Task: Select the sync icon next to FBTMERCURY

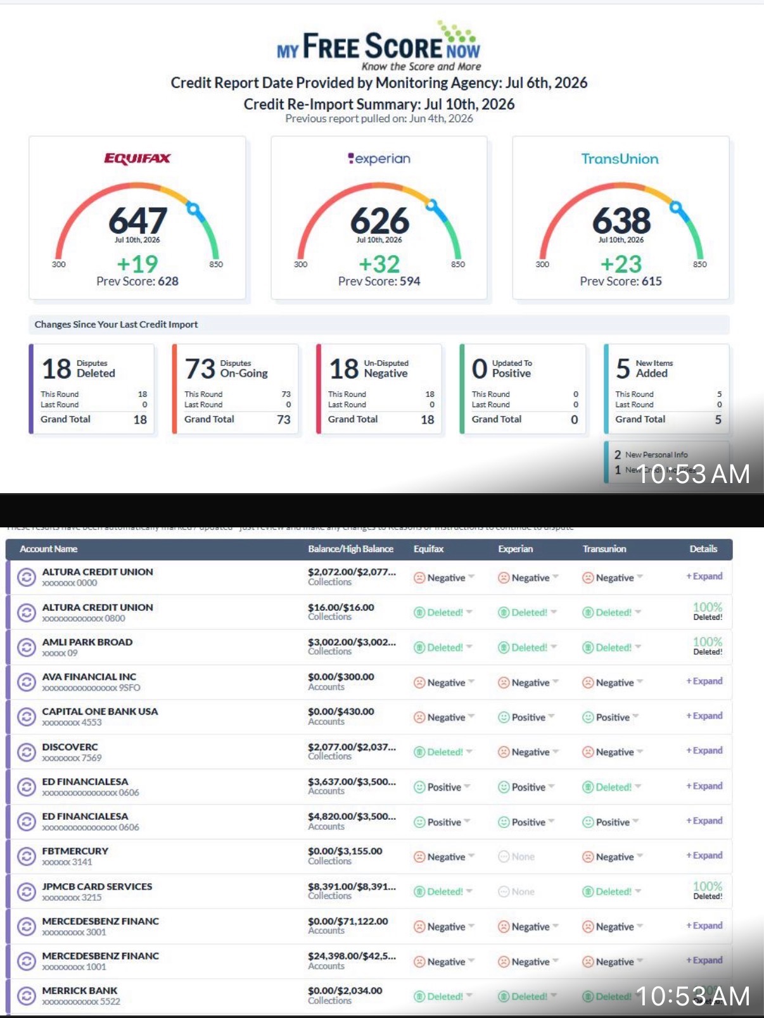Action: (x=27, y=857)
